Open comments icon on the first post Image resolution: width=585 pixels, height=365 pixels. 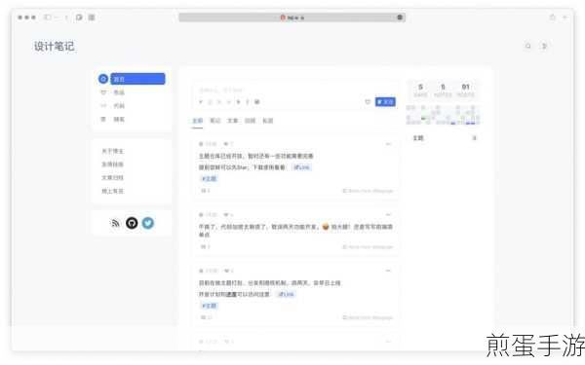204,191
